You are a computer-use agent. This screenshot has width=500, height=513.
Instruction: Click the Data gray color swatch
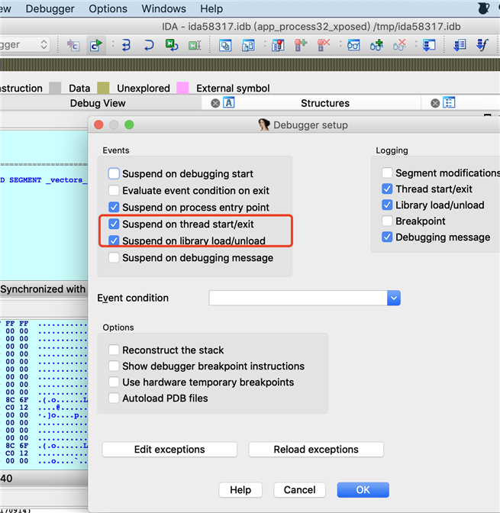(55, 88)
